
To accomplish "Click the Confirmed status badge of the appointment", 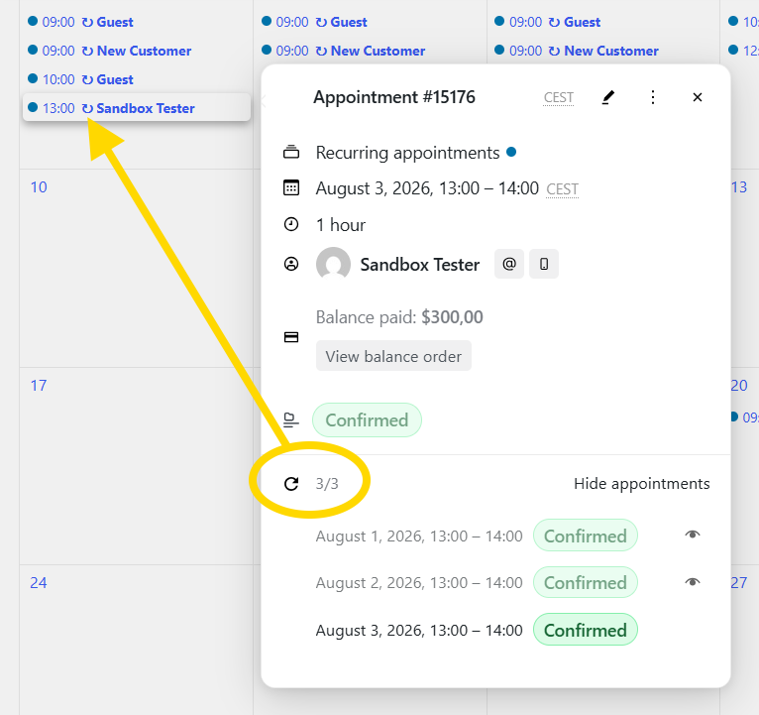I will [367, 420].
